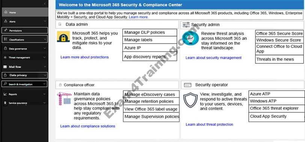Open Manage DLP policies

tap(150, 32)
